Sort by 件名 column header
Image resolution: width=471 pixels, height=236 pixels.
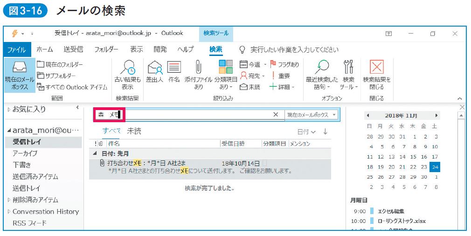pos(114,144)
